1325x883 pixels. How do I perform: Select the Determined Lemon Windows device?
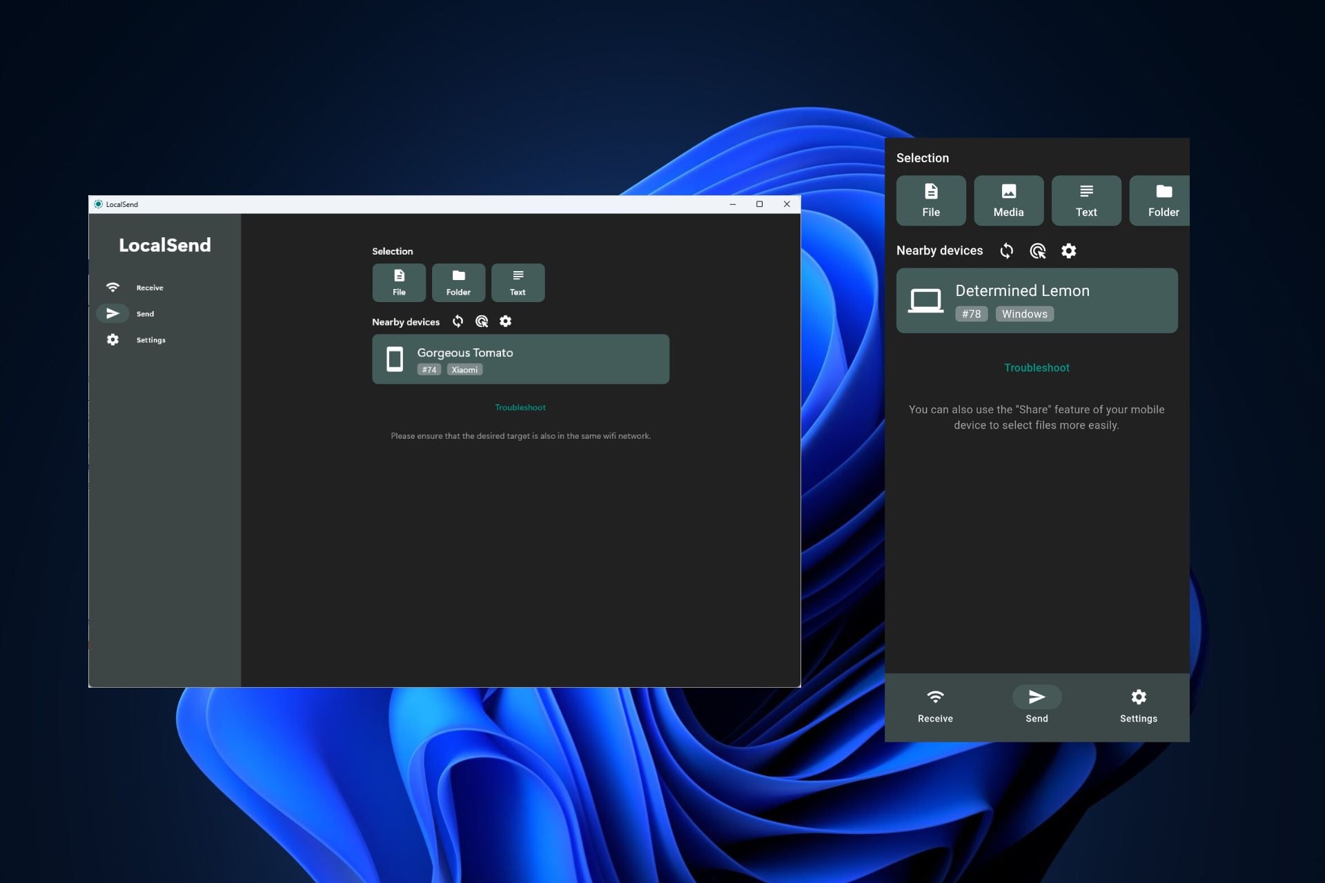(x=1037, y=301)
